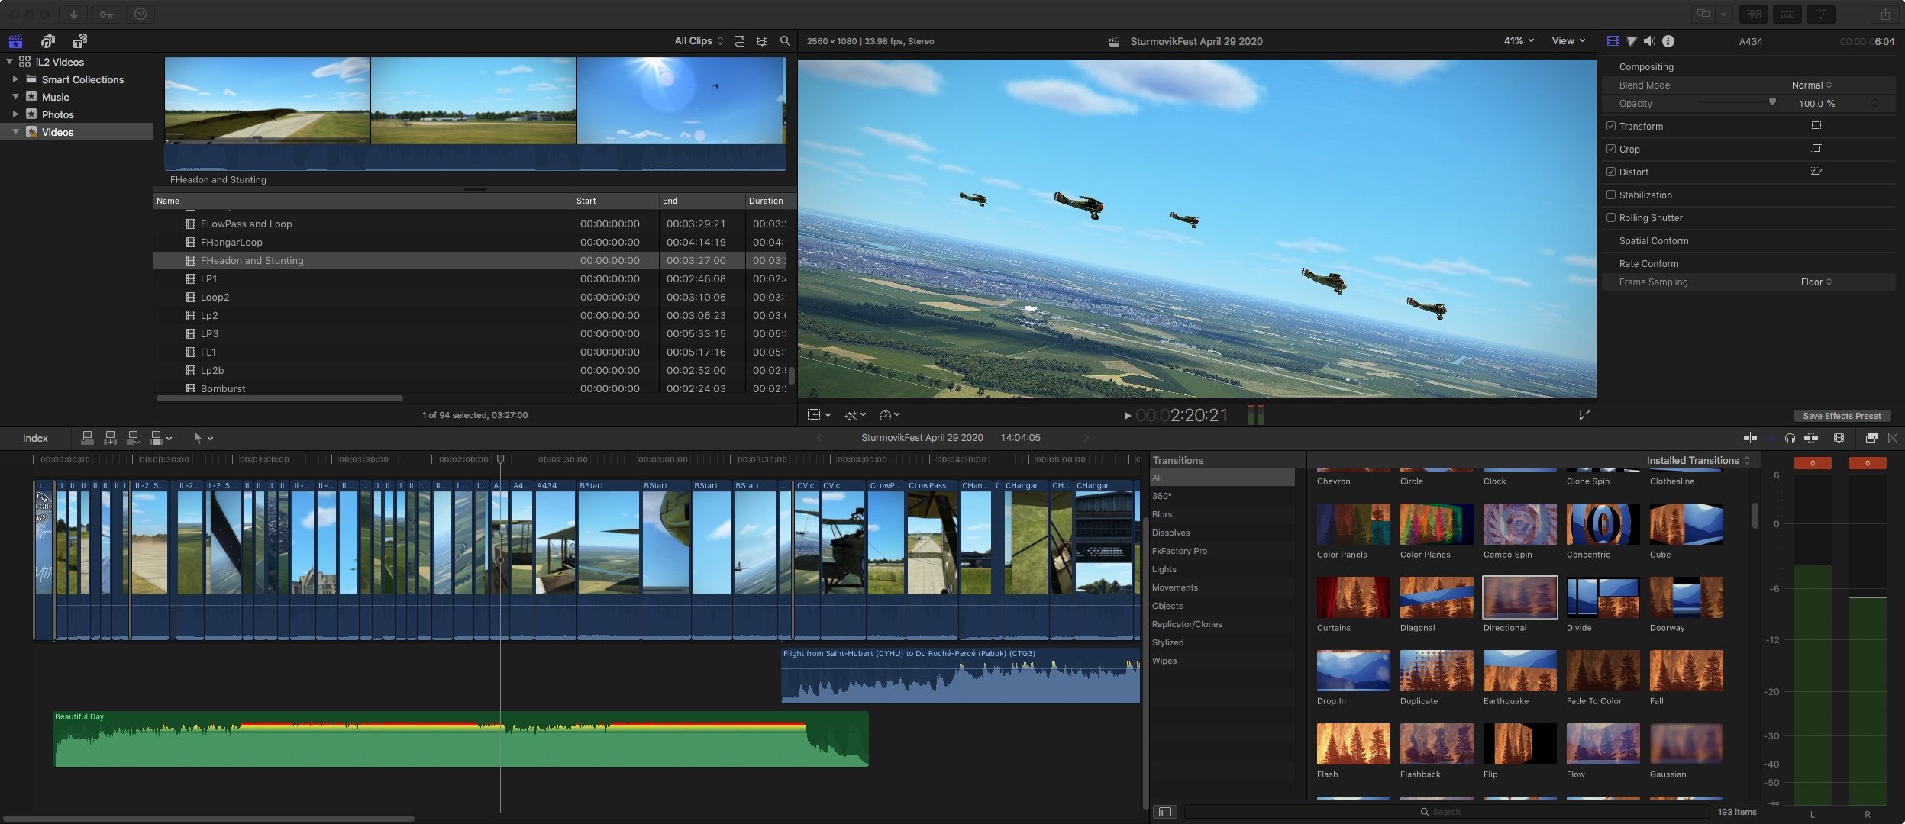Click the Save Effects Preset button
Screen dimensions: 1905x824
(x=1842, y=416)
